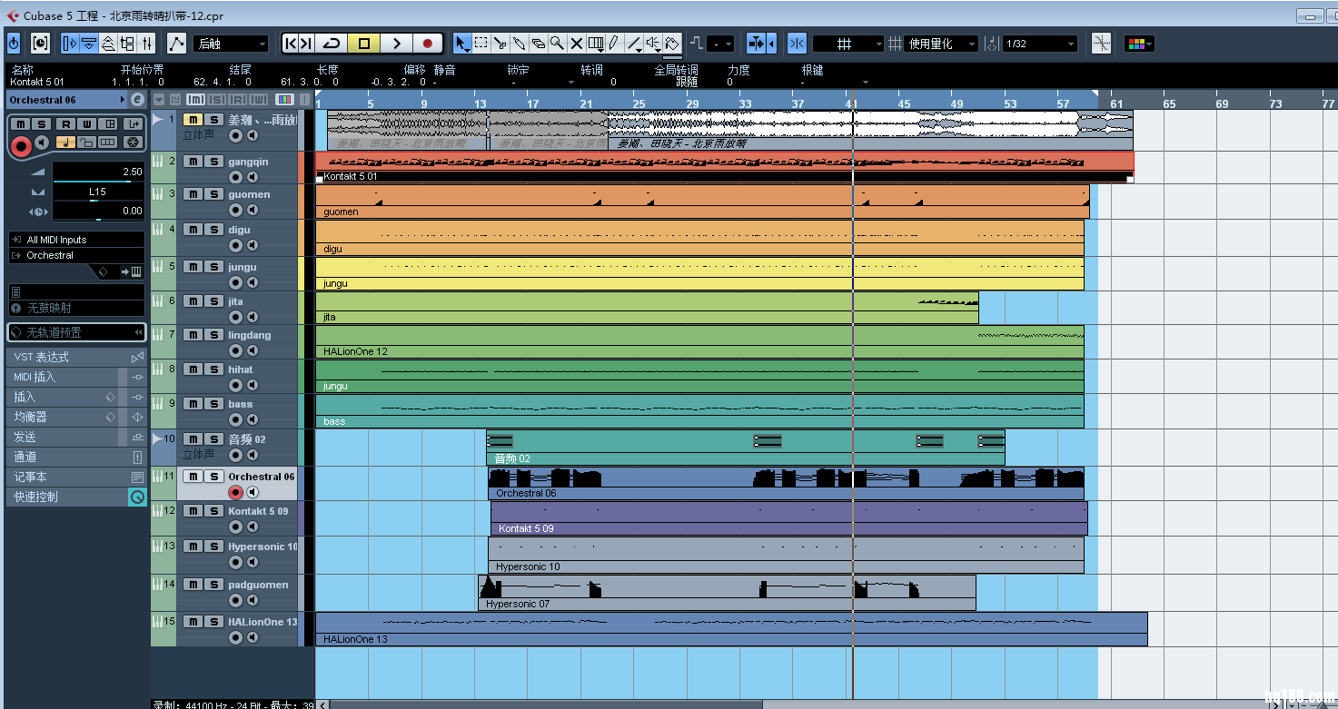Activate project power button in toolbar
The width and height of the screenshot is (1338, 709).
14,43
